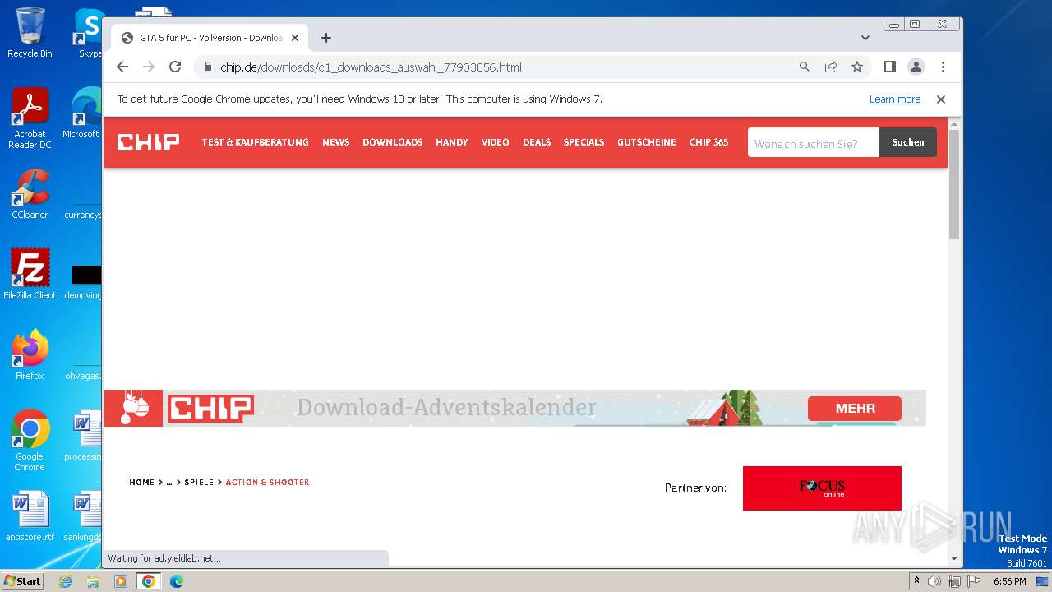The image size is (1052, 592).
Task: Open Acrobat Reader DC desktop icon
Action: [30, 118]
